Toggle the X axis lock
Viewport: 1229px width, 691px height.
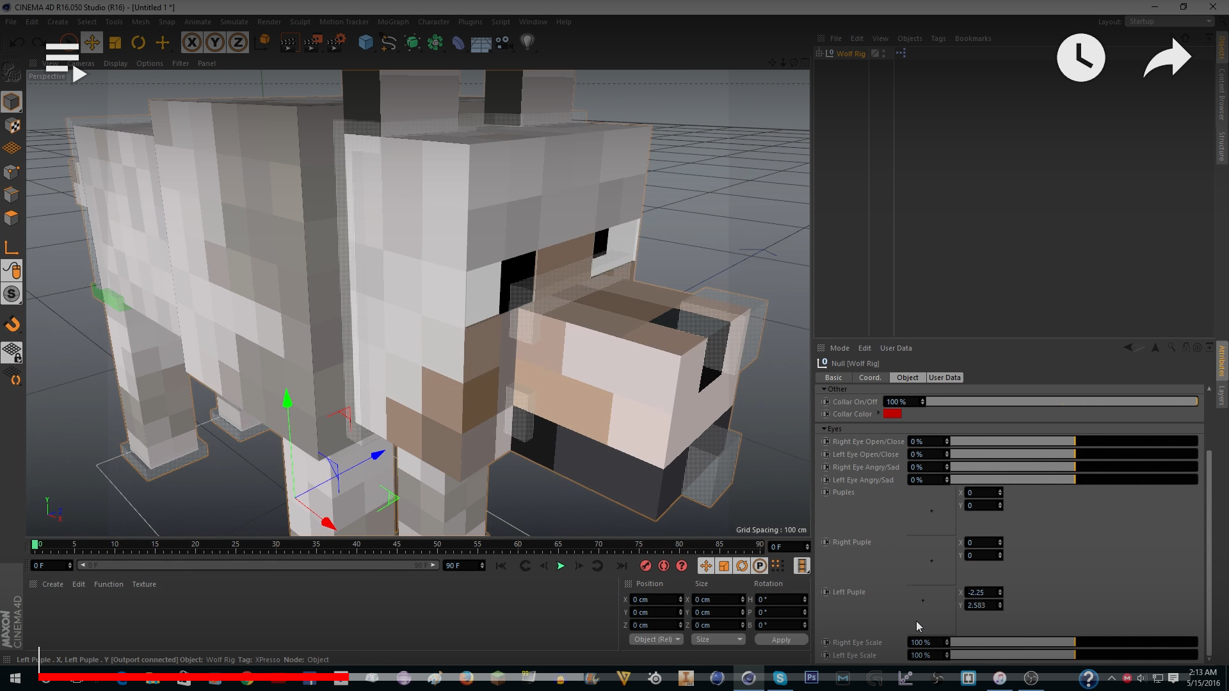[x=191, y=43]
